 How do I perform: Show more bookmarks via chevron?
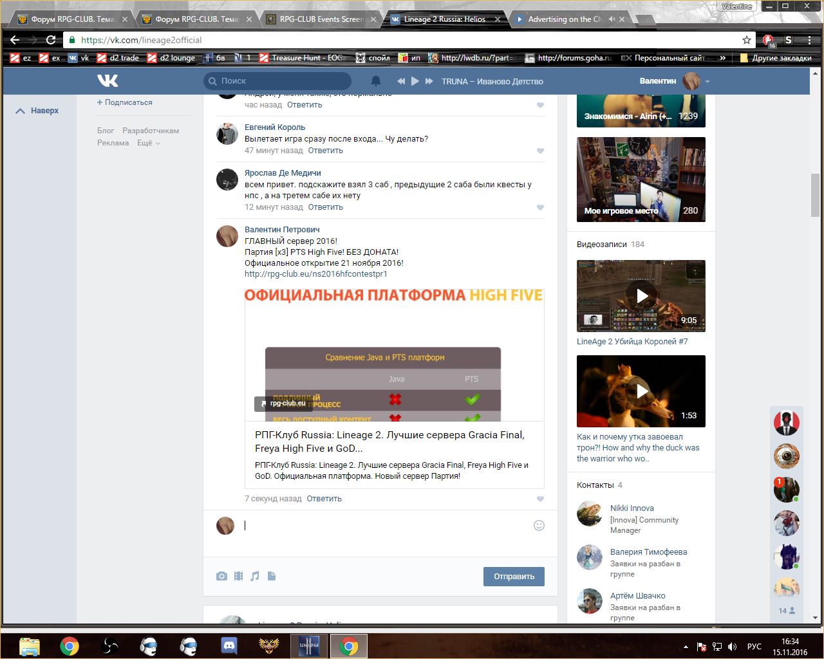click(x=723, y=58)
